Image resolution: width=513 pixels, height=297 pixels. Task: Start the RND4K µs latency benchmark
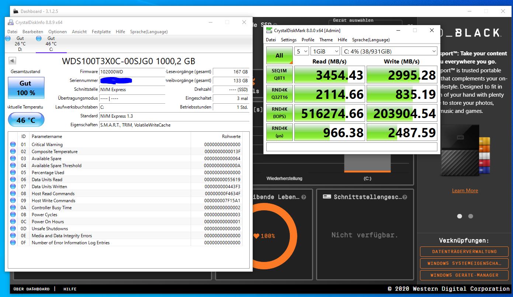[279, 132]
